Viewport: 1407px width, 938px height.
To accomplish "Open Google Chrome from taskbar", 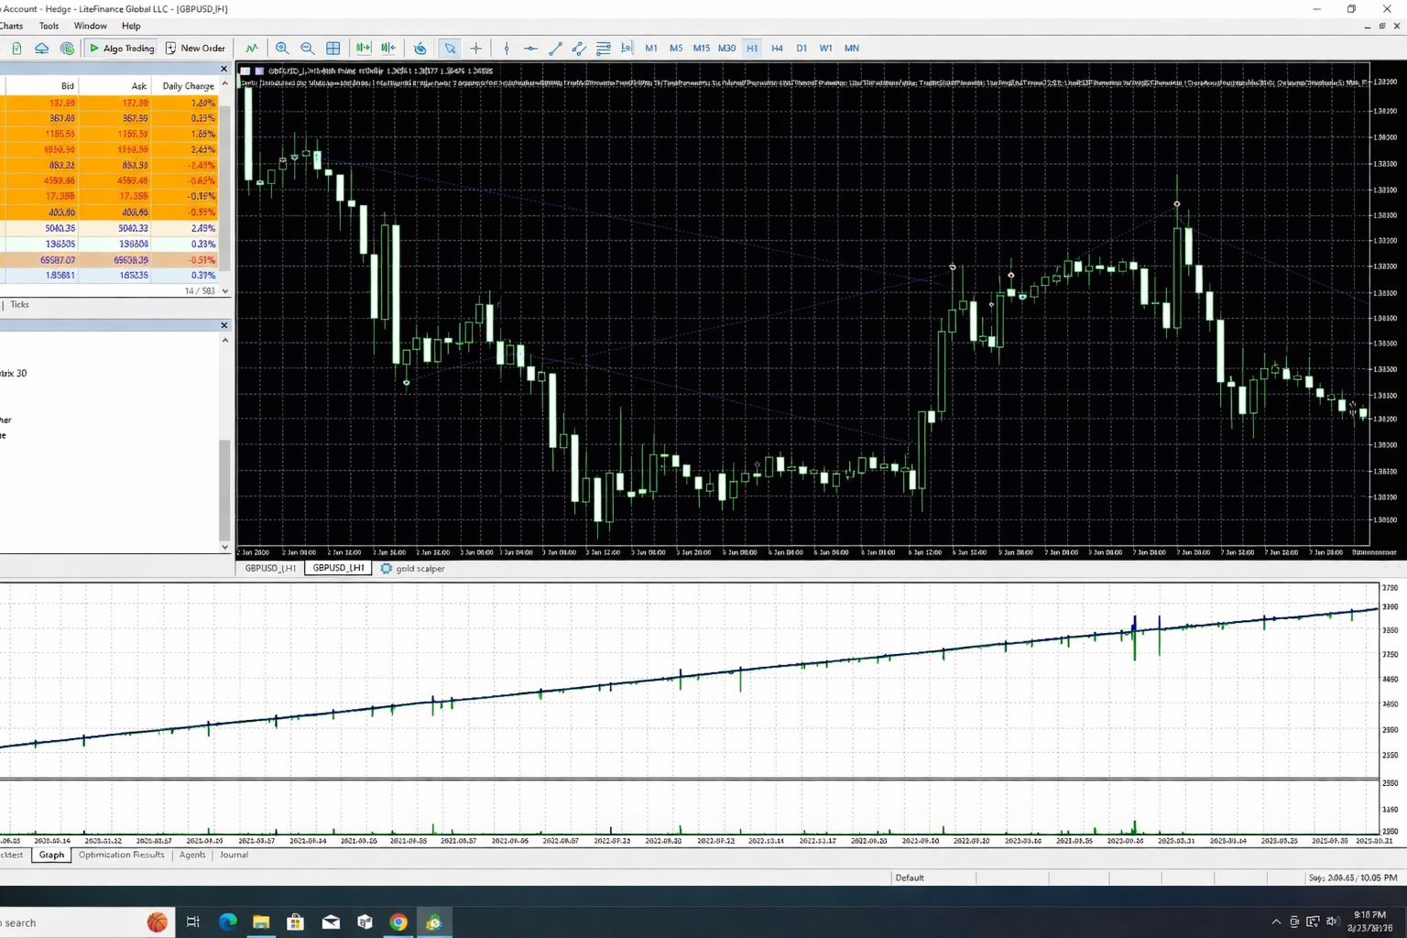I will tap(398, 922).
